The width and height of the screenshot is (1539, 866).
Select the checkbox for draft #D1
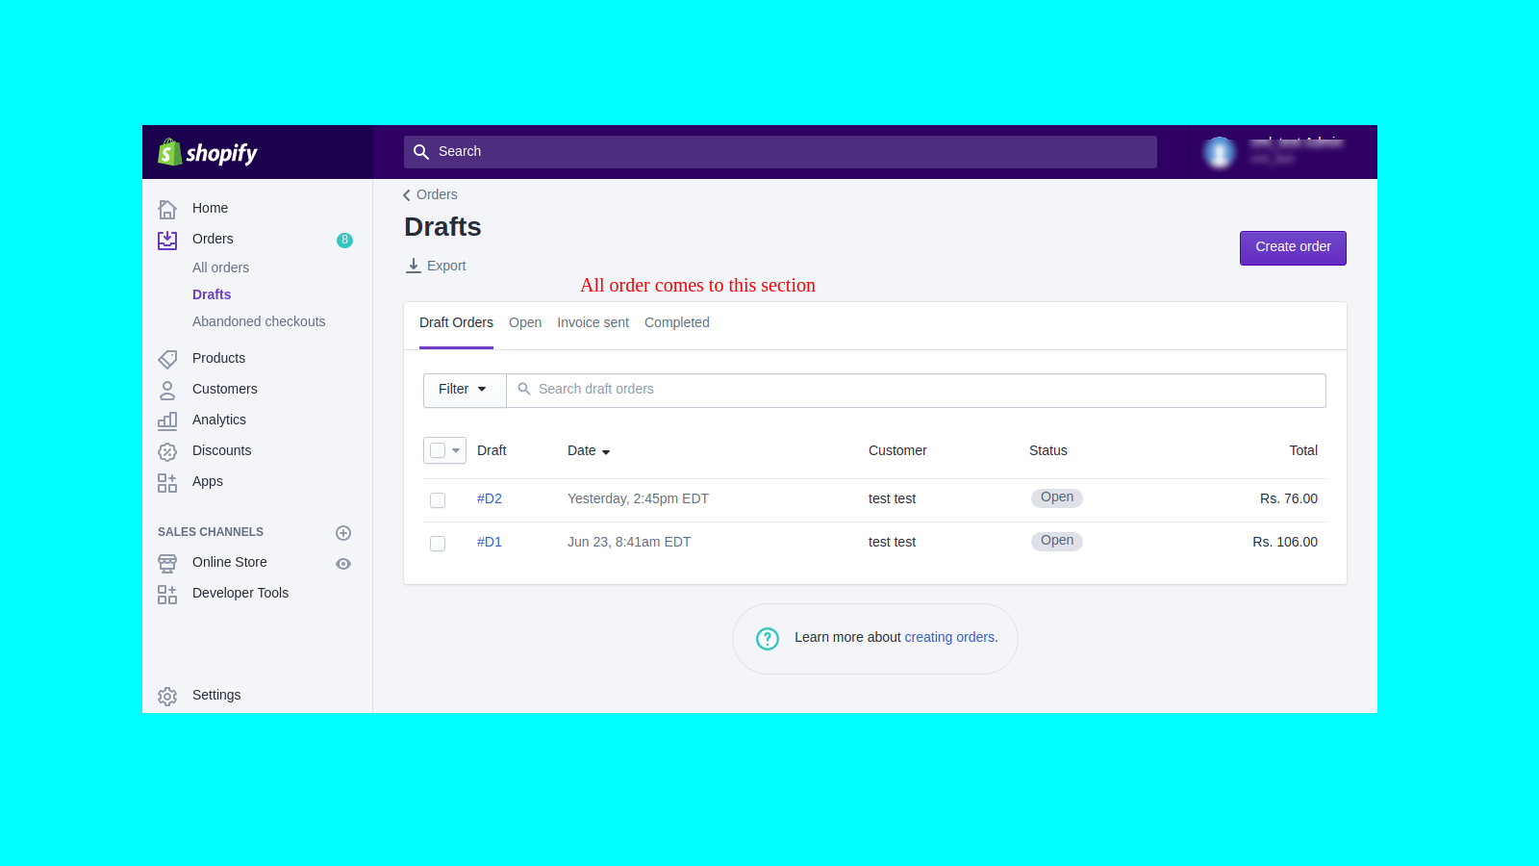pos(438,543)
